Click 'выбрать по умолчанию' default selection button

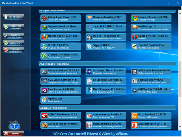pyautogui.click(x=14, y=36)
